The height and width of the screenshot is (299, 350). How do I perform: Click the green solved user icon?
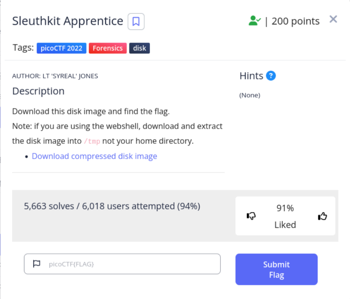point(254,21)
